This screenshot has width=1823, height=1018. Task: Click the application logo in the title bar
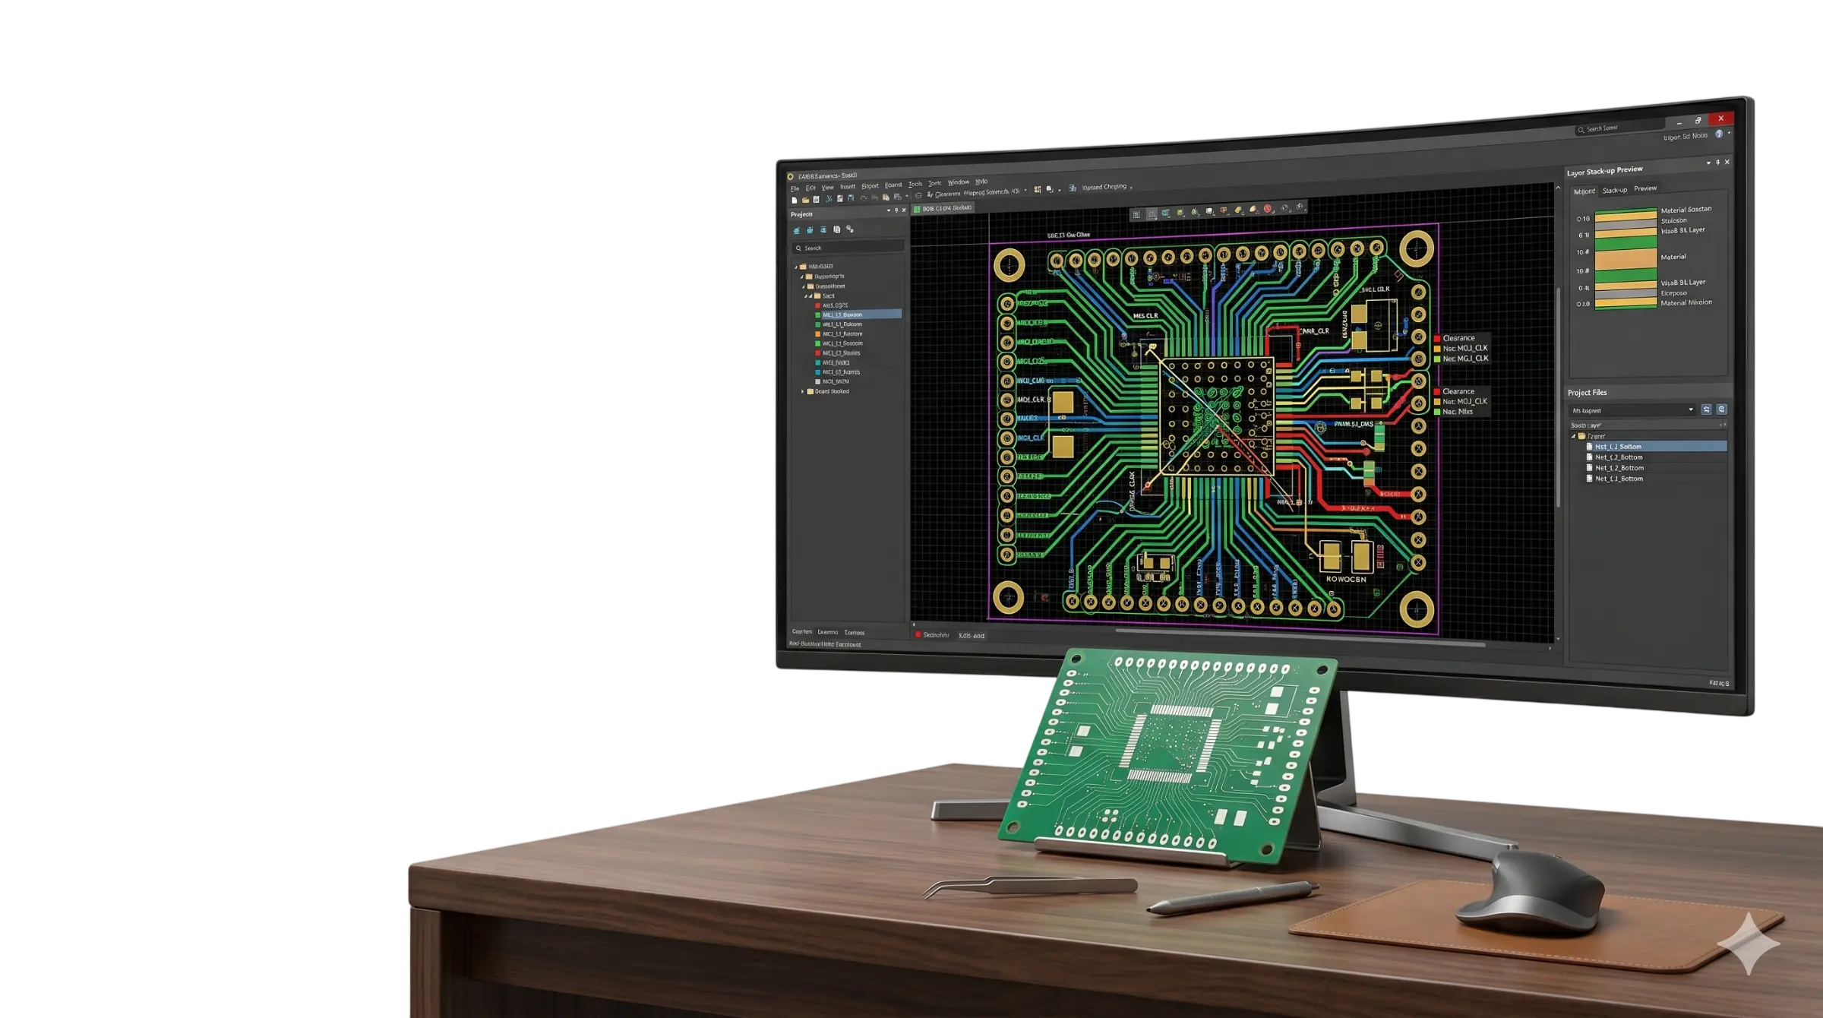click(790, 176)
